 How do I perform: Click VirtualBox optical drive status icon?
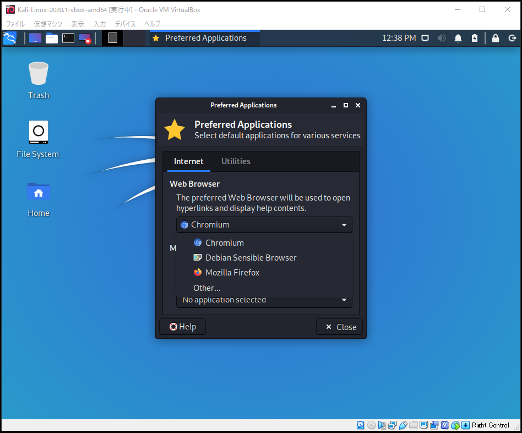tap(372, 425)
